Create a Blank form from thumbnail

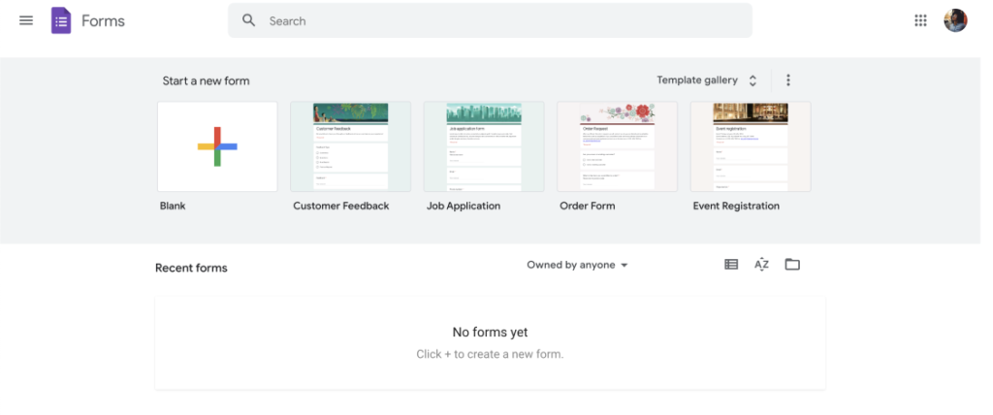[217, 146]
